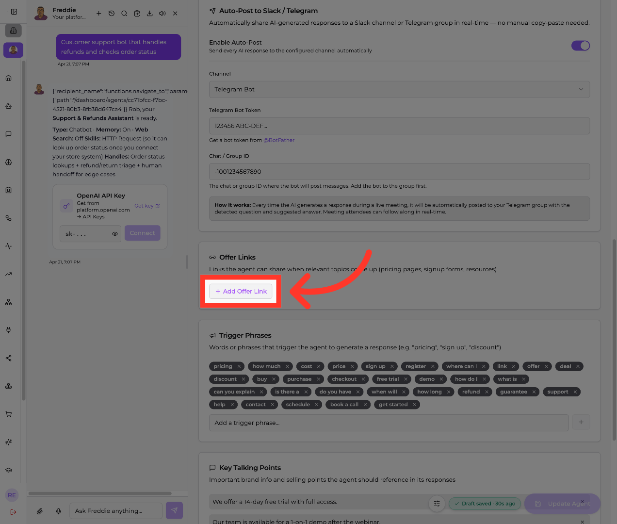Screen dimensions: 617x524
Task: Click the clipboard paste icon in chat header
Action: click(x=137, y=14)
